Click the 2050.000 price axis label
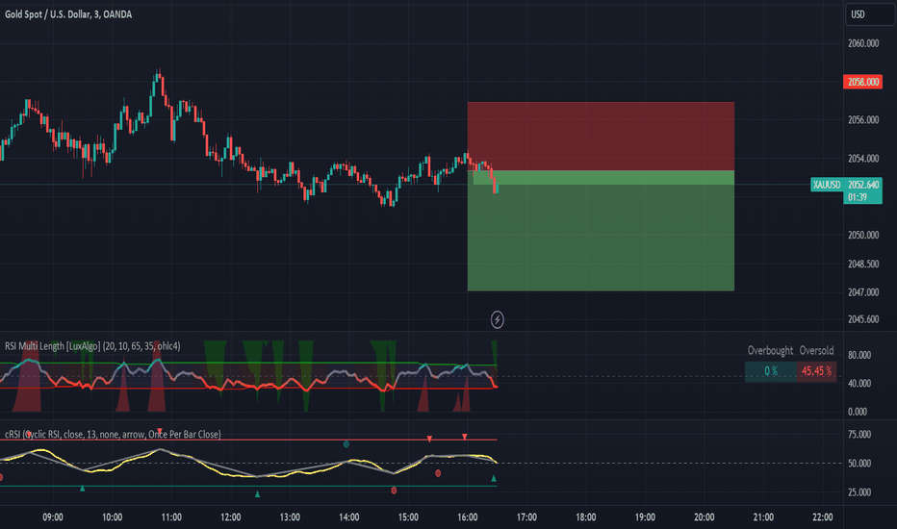Screen dimensions: 897x529 coord(863,235)
